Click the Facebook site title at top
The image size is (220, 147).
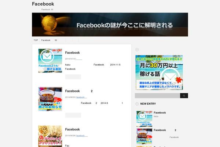[x=43, y=4]
